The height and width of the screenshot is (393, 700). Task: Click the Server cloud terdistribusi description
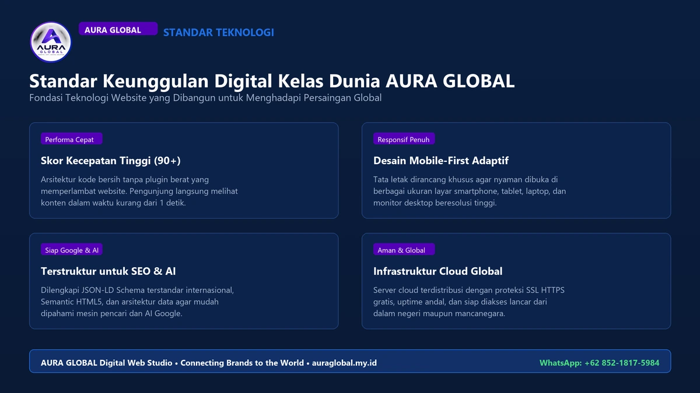[469, 302]
